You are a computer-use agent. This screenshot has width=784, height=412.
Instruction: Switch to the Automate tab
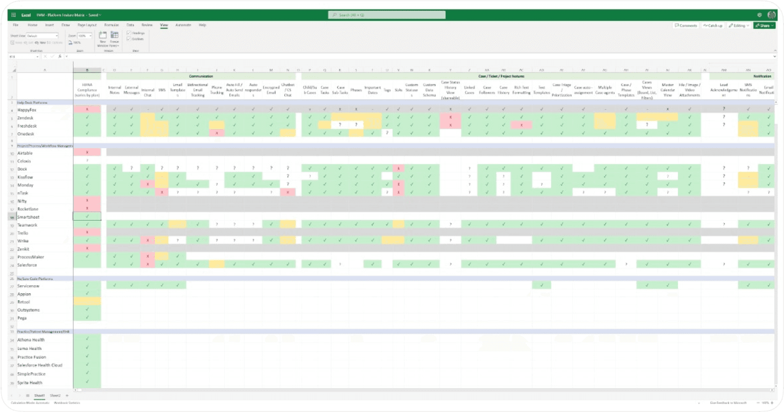183,25
